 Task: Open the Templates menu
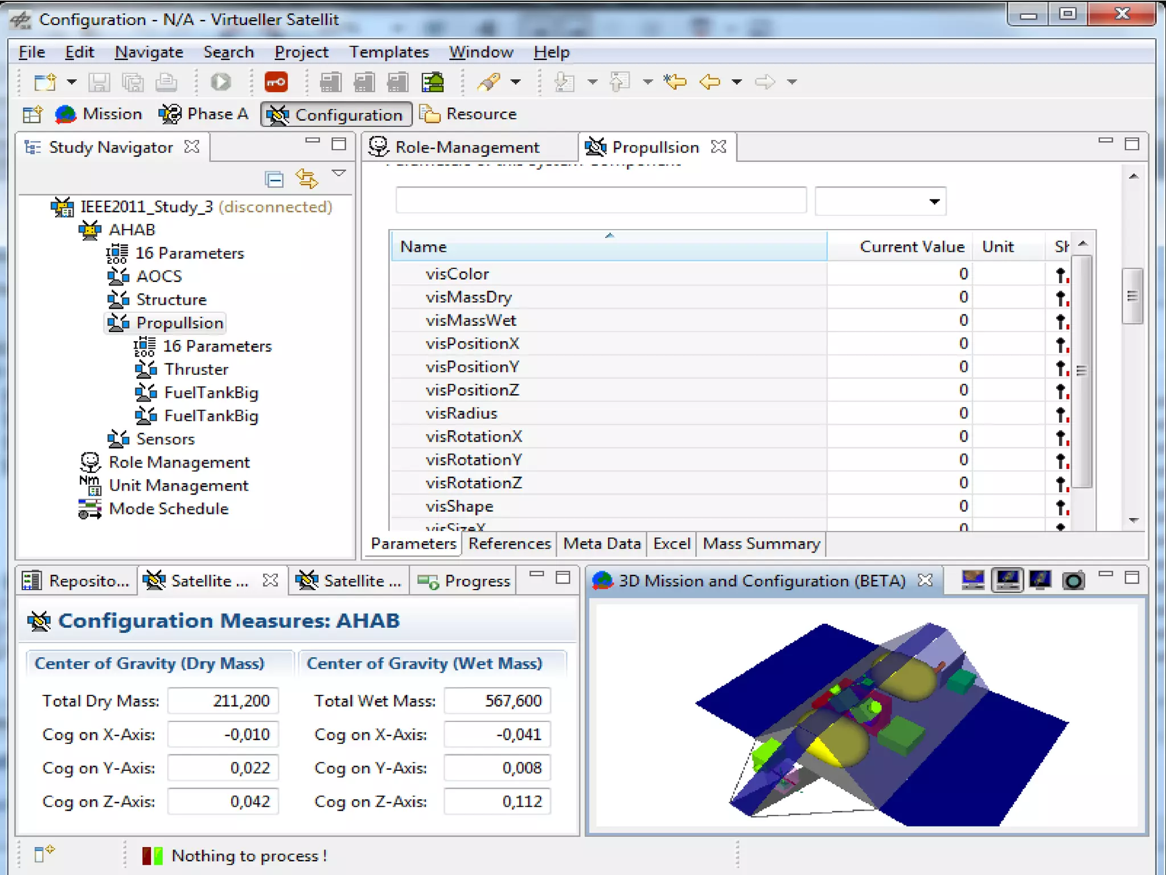[389, 52]
